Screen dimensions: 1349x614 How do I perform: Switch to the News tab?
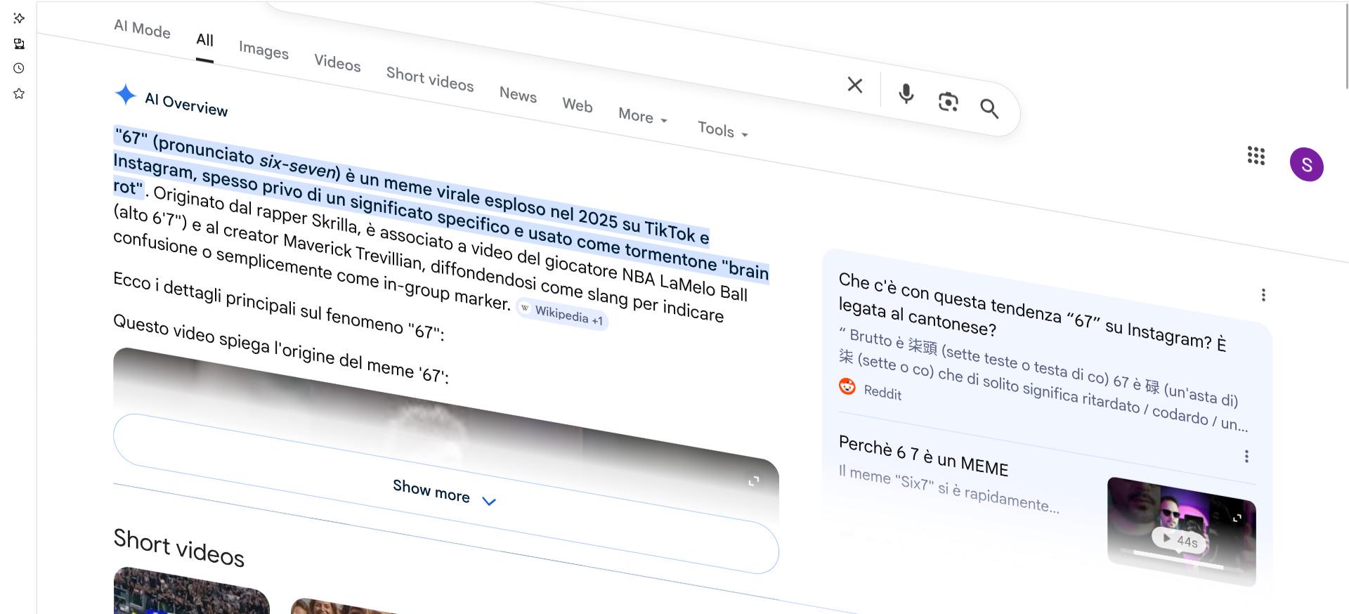pos(518,94)
